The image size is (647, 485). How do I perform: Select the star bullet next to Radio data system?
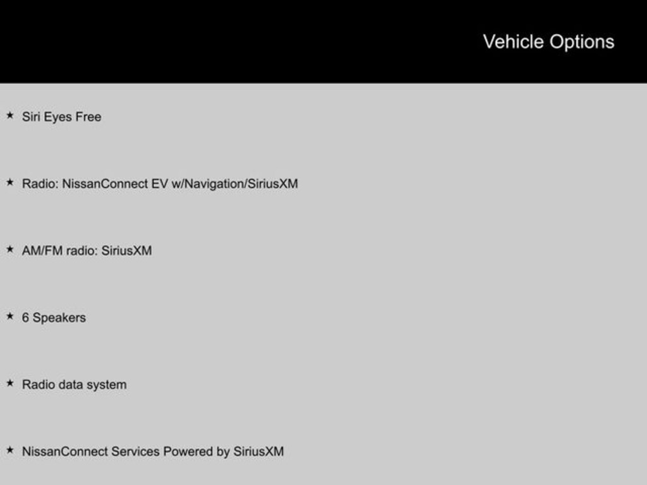pos(9,383)
